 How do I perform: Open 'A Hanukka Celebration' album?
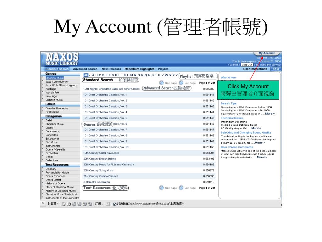(97, 182)
